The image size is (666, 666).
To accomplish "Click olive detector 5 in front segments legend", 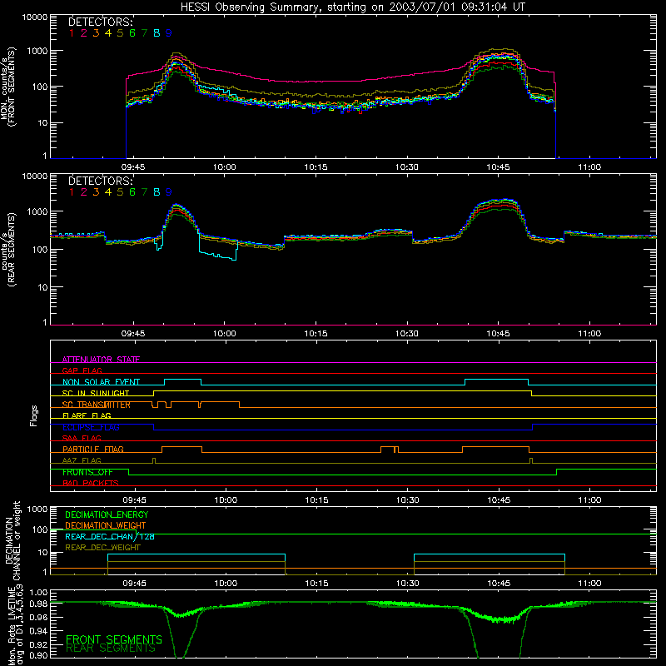I will (120, 33).
